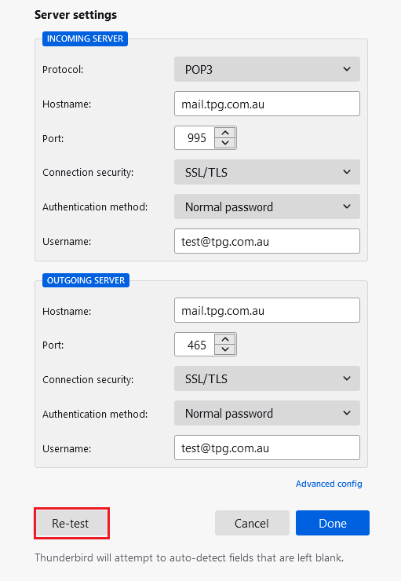Click the outgoing Port field showing 465
401x581 pixels.
coord(195,345)
